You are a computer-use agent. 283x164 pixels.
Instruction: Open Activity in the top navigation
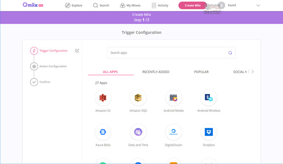coord(160,5)
